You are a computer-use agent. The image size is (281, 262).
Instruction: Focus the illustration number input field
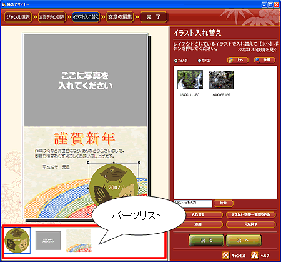(x=193, y=203)
